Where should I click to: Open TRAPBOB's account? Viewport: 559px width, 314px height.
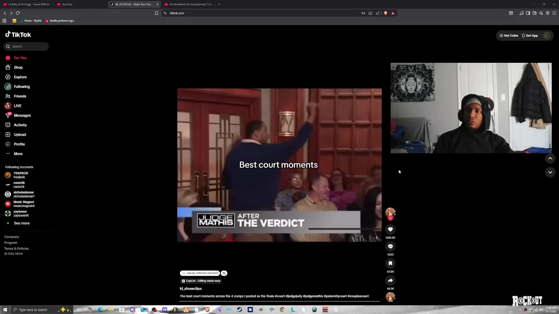[17, 175]
